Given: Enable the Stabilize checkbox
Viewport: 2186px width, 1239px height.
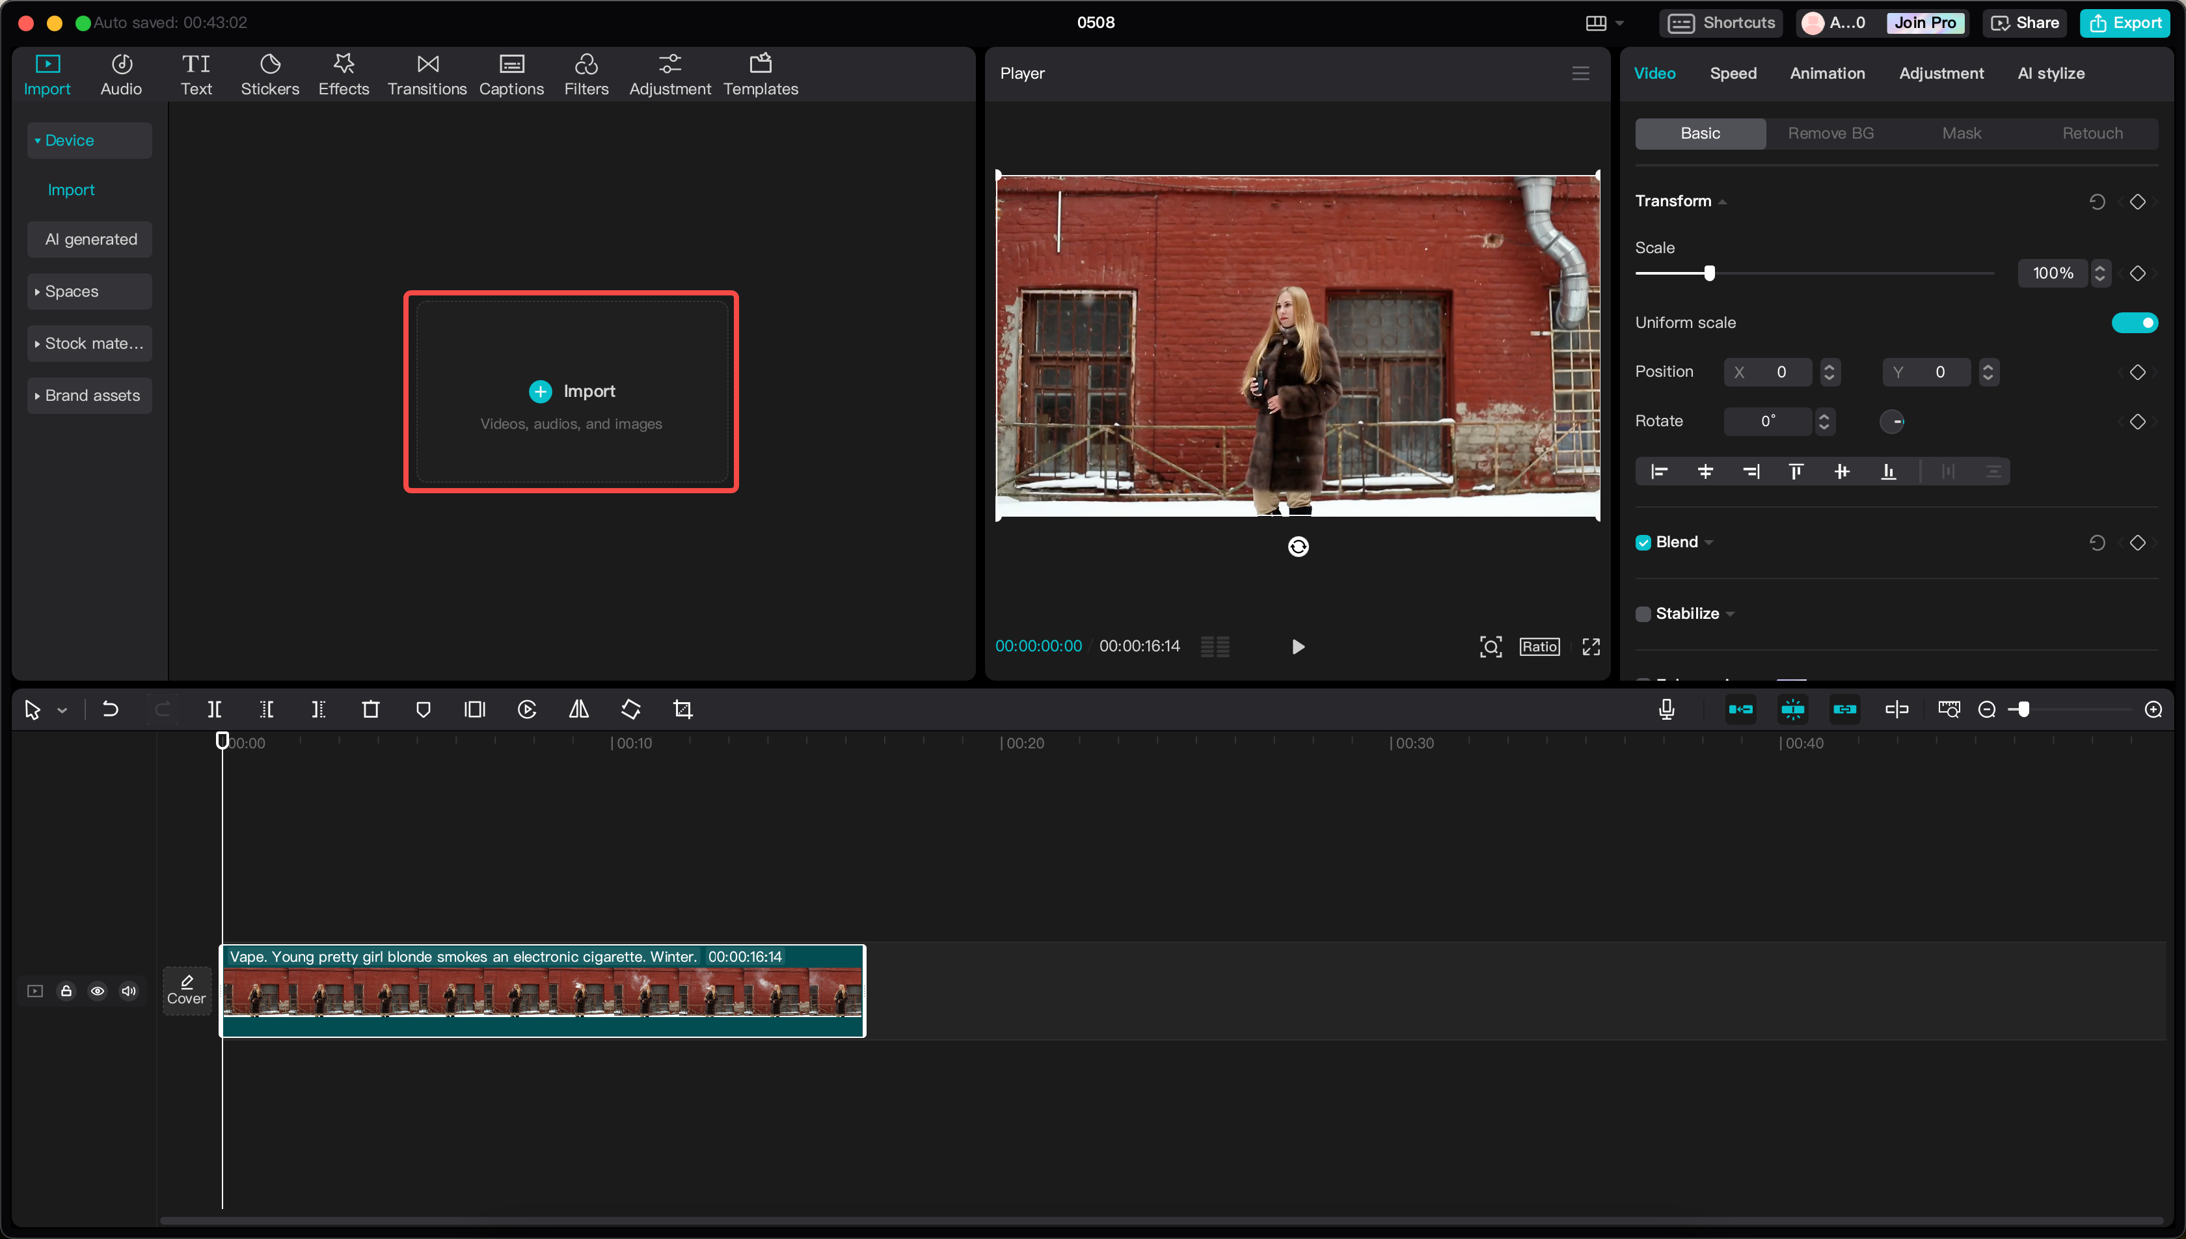Looking at the screenshot, I should pyautogui.click(x=1643, y=614).
